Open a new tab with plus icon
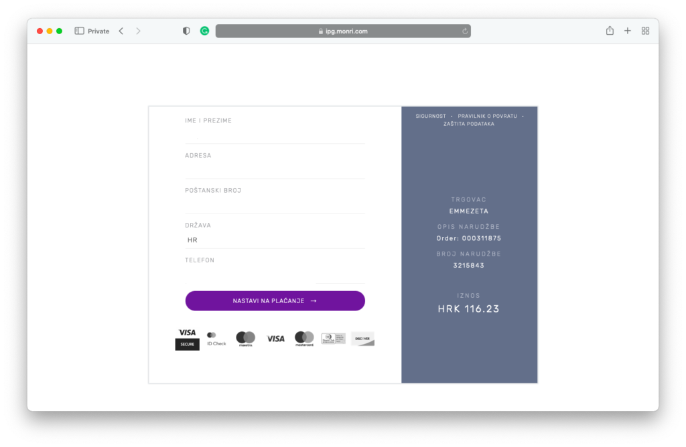Image resolution: width=686 pixels, height=447 pixels. [x=628, y=31]
